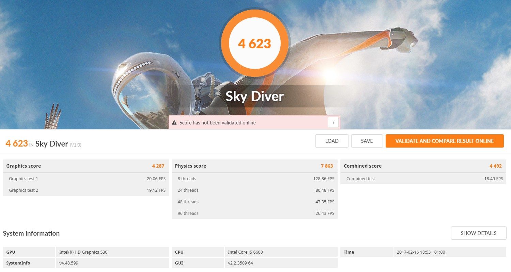Viewport: 511px width, 272px height.
Task: Click the Physics score value 7 863
Action: tap(327, 166)
